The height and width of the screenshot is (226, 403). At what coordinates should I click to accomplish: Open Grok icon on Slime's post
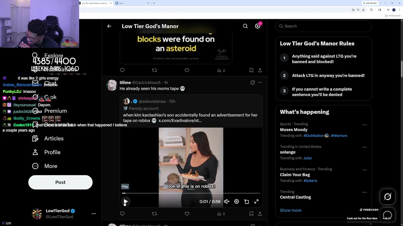pos(253,83)
